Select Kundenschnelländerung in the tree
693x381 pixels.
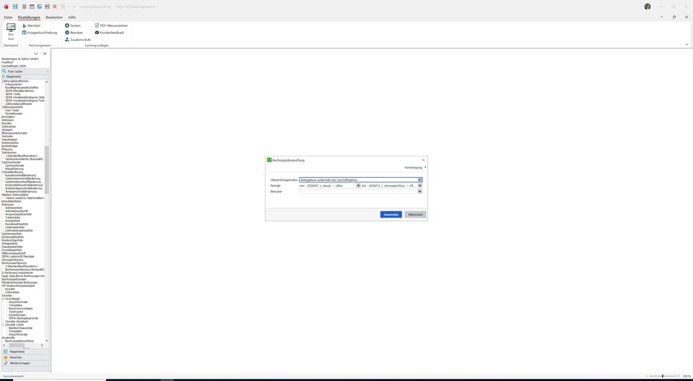click(x=20, y=175)
